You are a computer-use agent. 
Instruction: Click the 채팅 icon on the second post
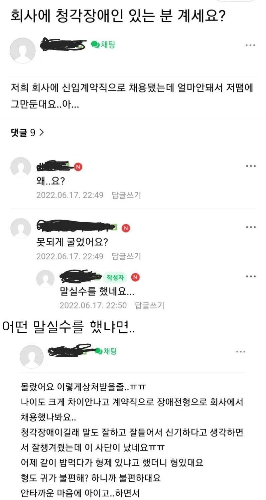(106, 351)
